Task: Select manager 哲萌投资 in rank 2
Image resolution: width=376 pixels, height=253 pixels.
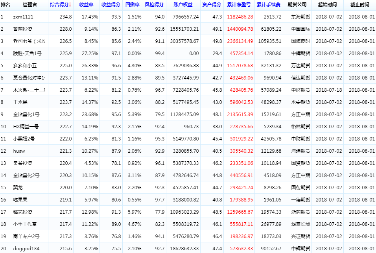Action: 22,29
